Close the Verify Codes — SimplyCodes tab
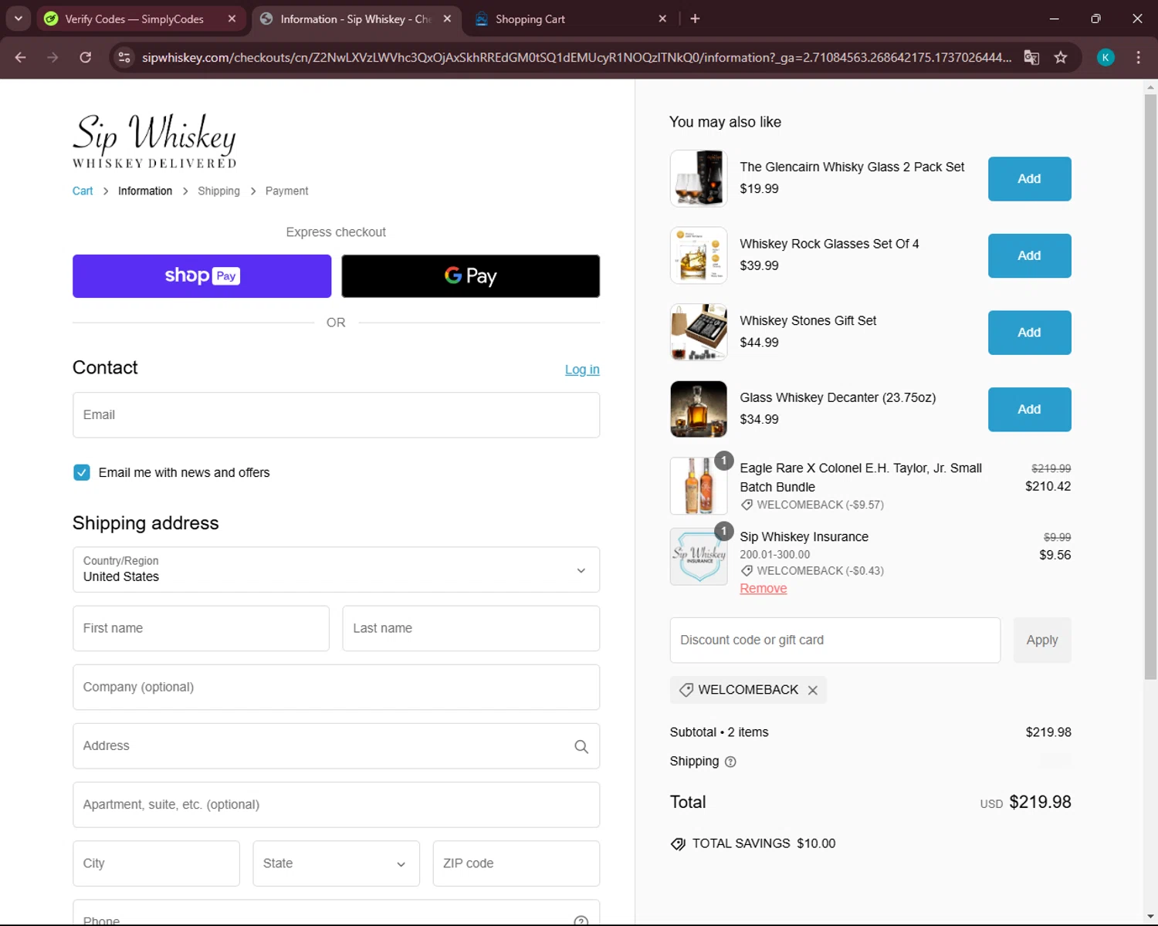This screenshot has height=926, width=1158. click(232, 19)
